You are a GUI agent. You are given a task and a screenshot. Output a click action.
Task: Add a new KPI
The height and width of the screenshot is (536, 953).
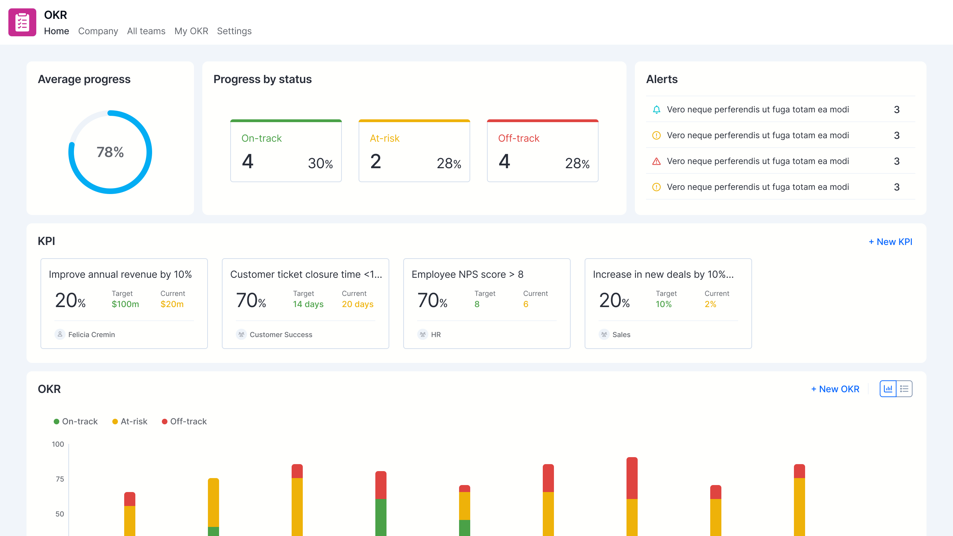point(890,242)
